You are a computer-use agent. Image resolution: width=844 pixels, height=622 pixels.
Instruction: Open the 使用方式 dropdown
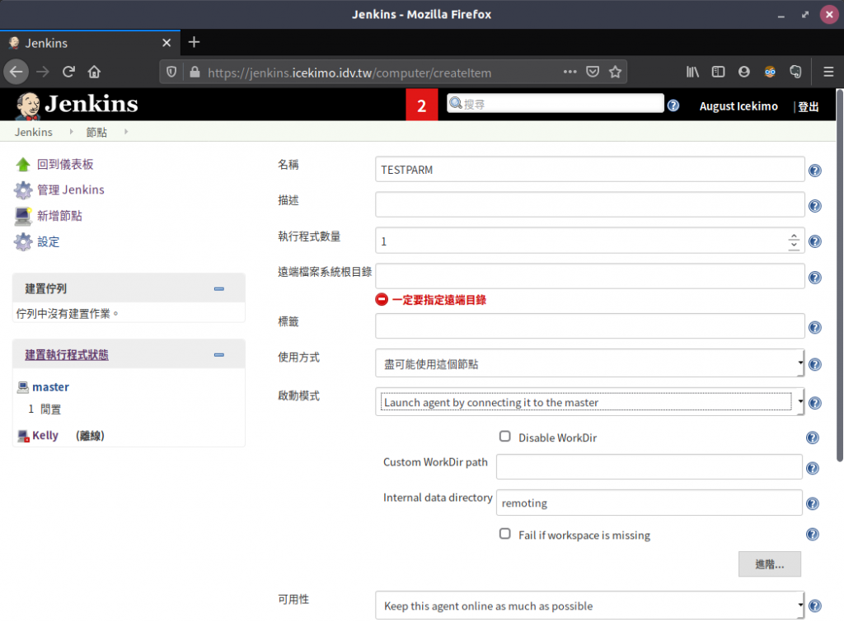tap(589, 364)
